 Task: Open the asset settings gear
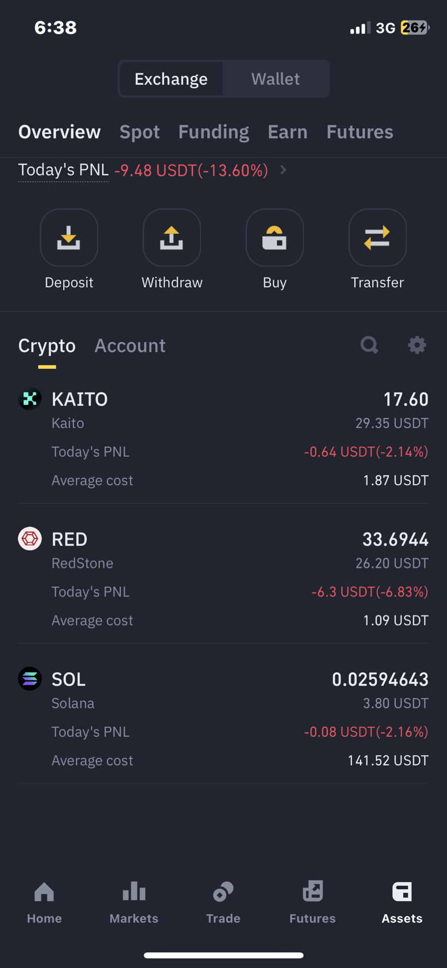(x=417, y=345)
